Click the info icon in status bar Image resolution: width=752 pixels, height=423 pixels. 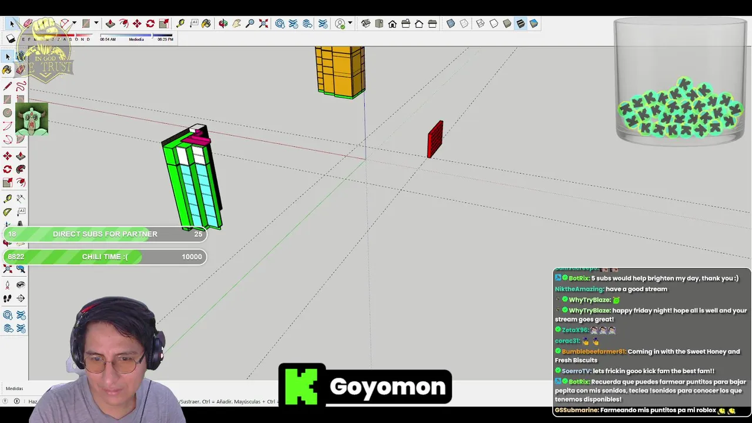click(x=16, y=401)
